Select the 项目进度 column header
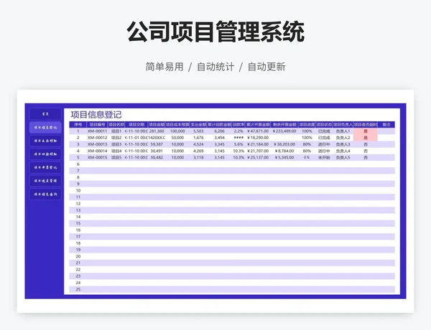 pyautogui.click(x=307, y=125)
